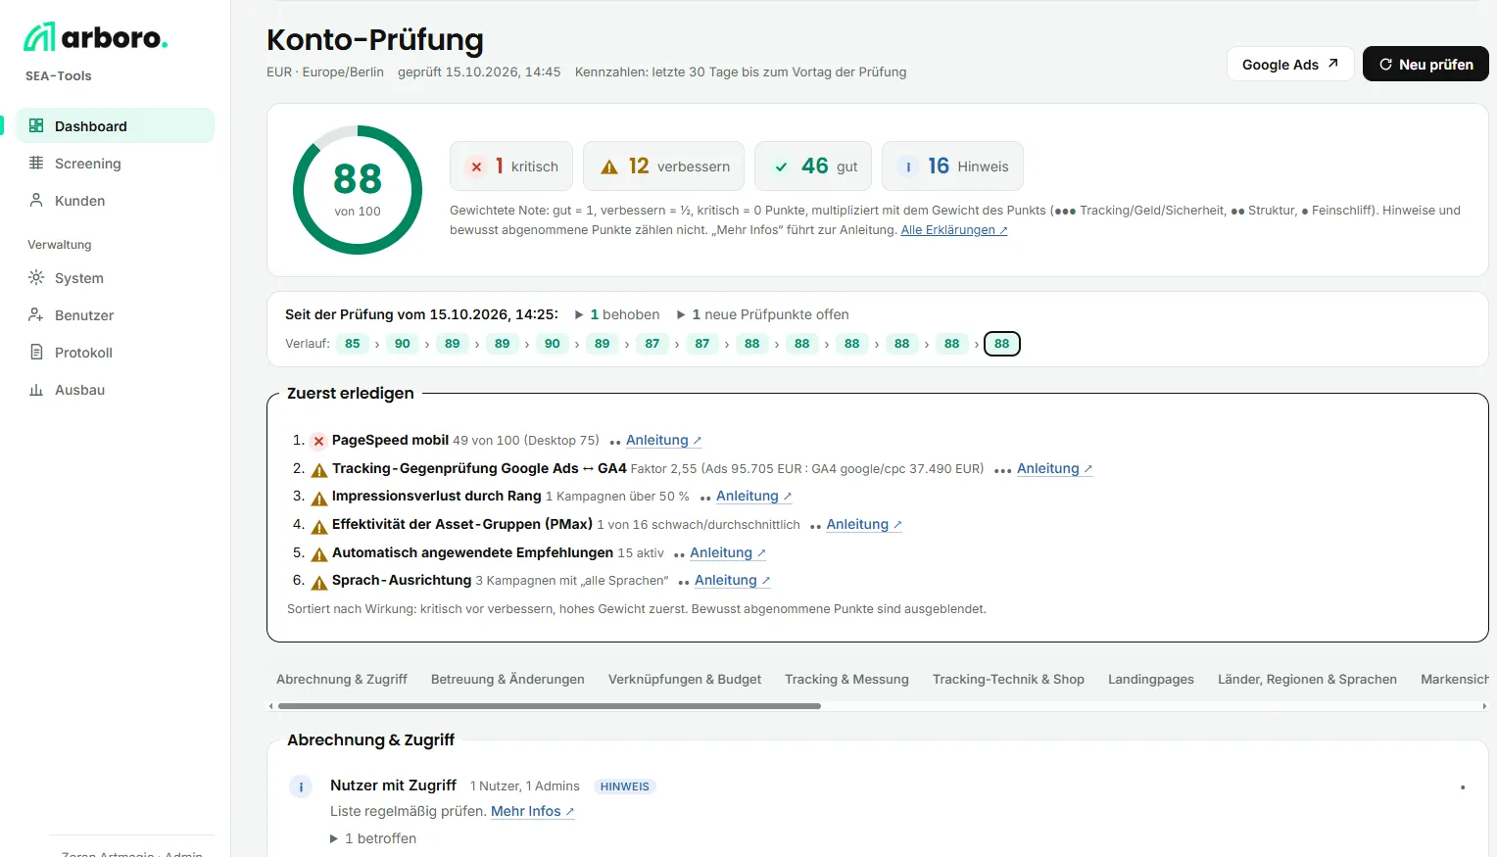Switch to Tracking & Messung tab
The width and height of the screenshot is (1497, 857).
(846, 679)
